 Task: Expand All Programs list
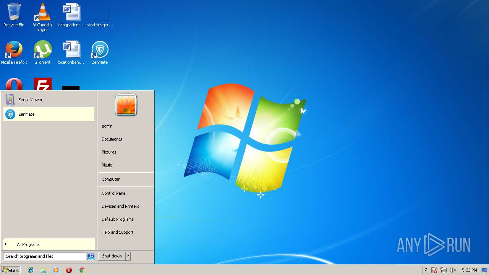[x=49, y=244]
